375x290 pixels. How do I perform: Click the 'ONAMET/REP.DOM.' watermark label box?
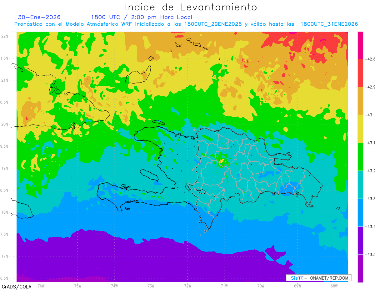(x=318, y=278)
